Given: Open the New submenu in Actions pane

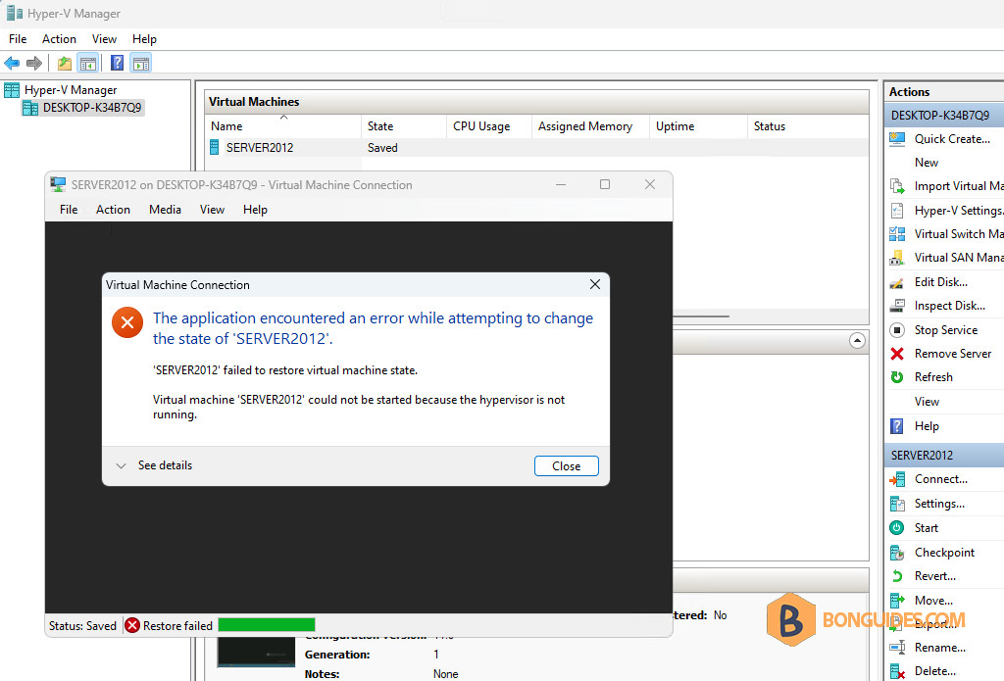Looking at the screenshot, I should (x=926, y=163).
